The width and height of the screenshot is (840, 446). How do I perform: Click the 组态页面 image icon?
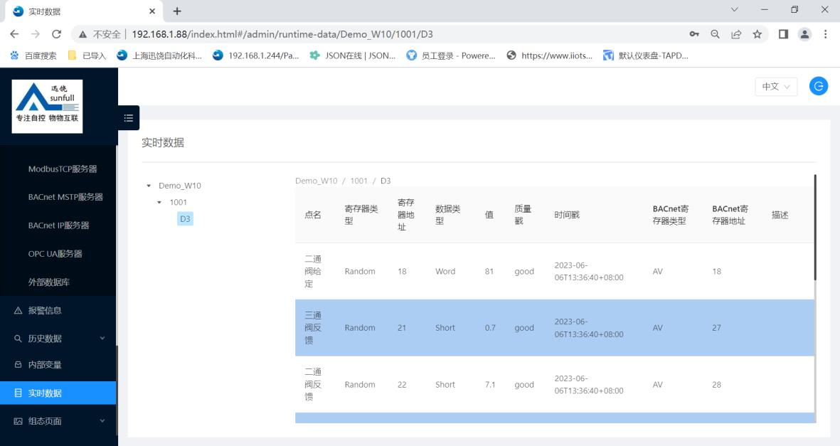click(18, 421)
